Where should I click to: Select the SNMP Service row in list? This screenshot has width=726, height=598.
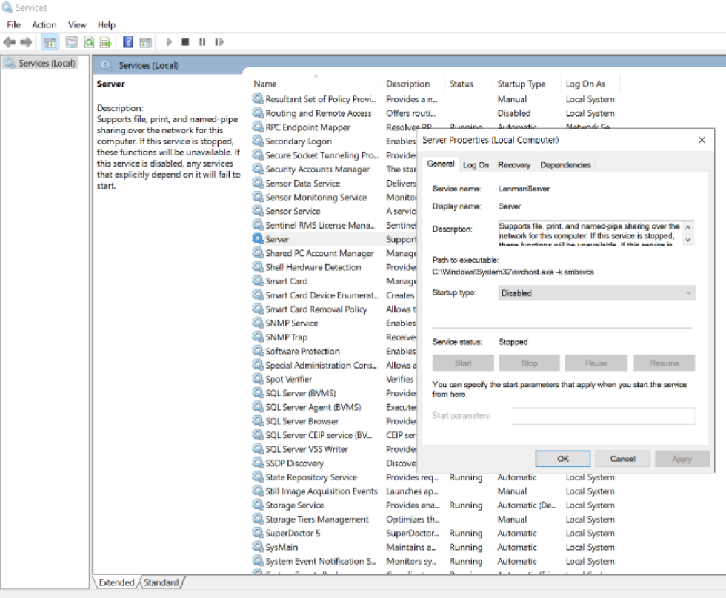tap(291, 323)
